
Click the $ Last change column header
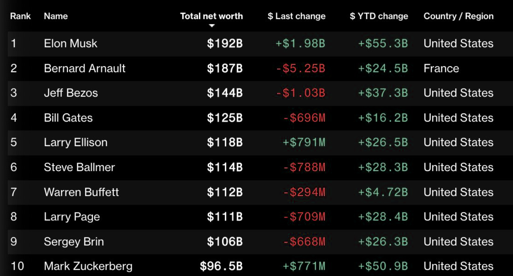[296, 16]
